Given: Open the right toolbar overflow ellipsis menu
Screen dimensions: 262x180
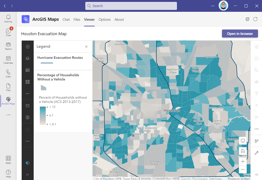Looking at the screenshot, I should 256,129.
